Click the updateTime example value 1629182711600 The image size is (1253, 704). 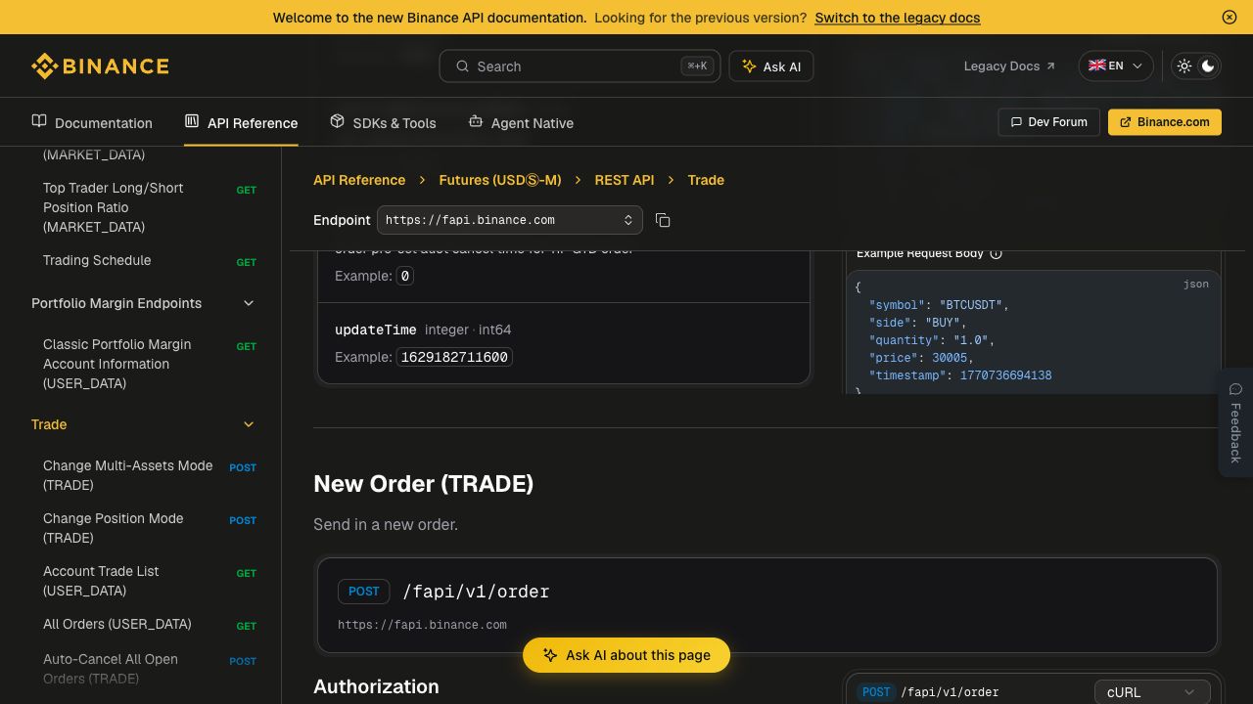pos(454,357)
